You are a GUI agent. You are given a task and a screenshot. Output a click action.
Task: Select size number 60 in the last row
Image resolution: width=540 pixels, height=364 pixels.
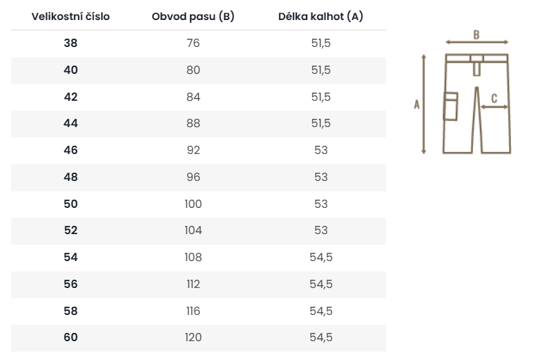(x=70, y=338)
